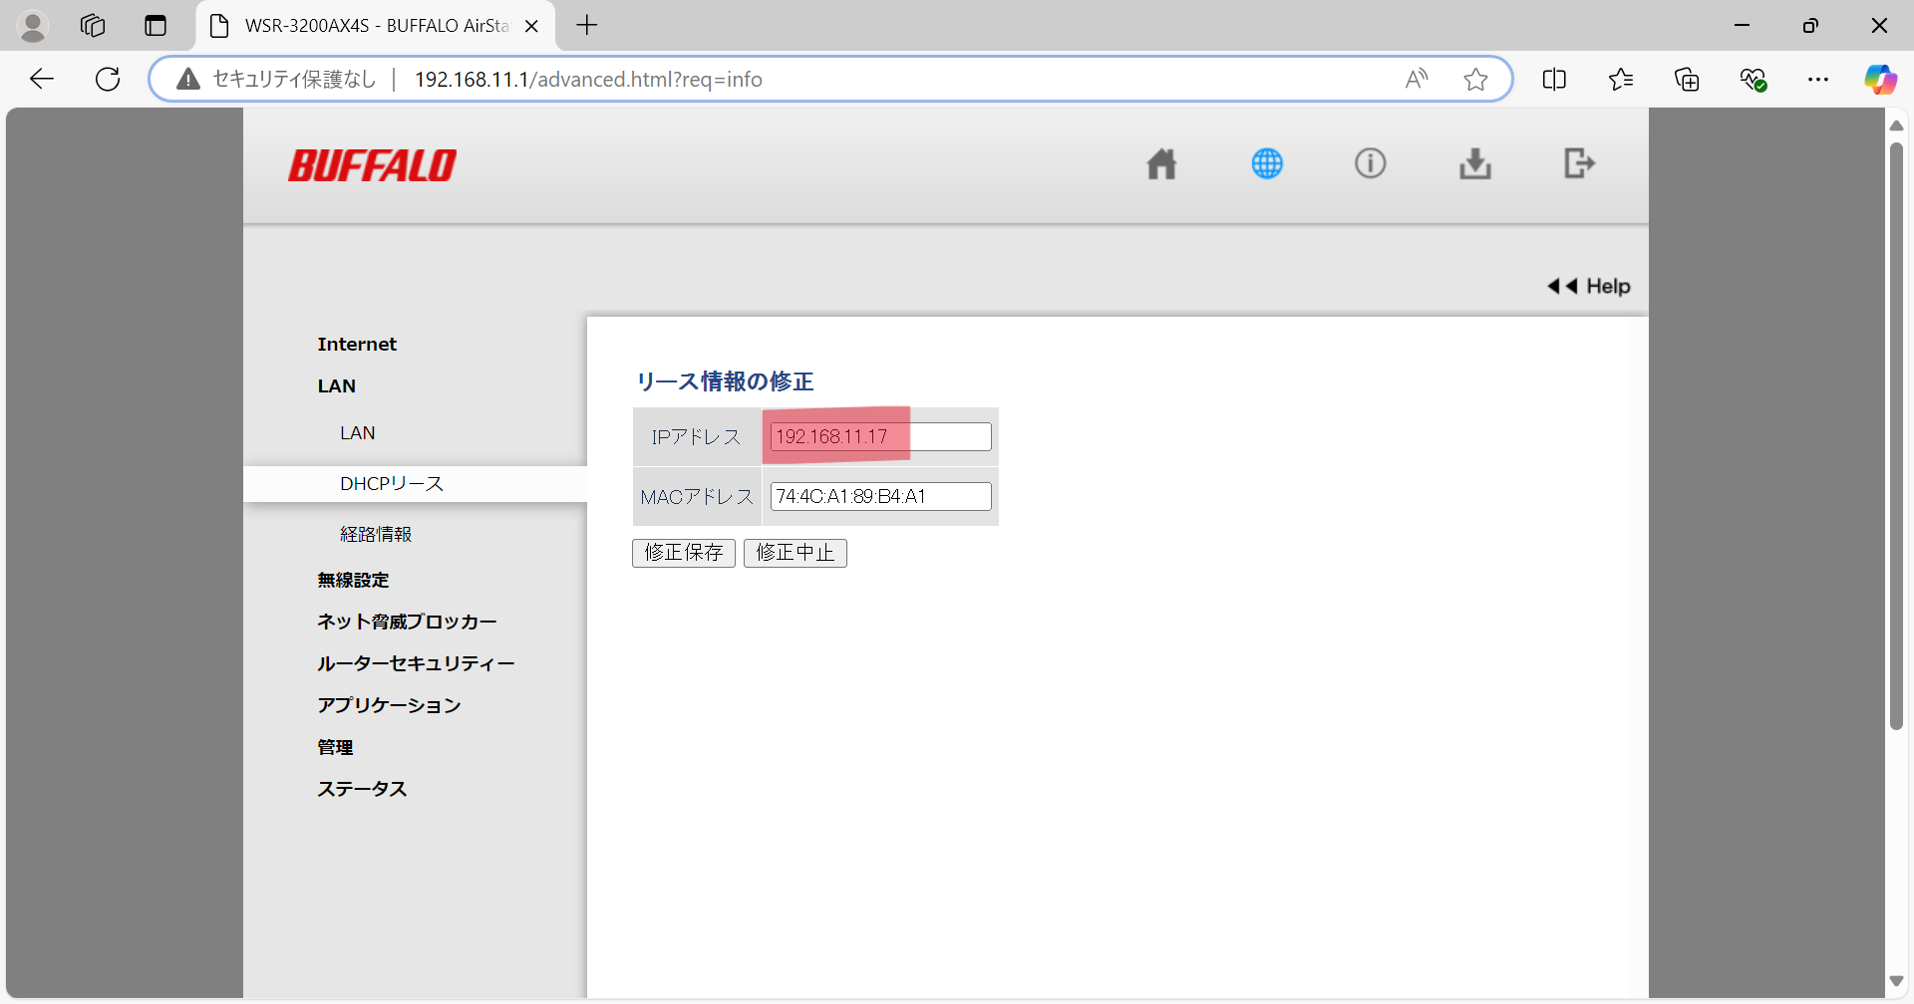This screenshot has width=1914, height=1004.
Task: Refresh the page
Action: 107,79
